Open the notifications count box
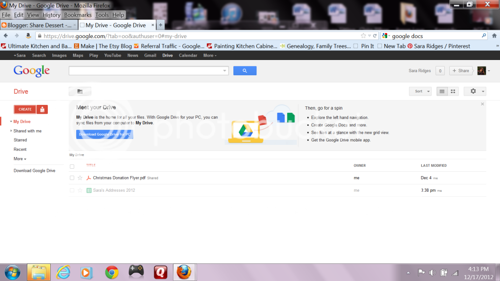This screenshot has width=500, height=281. (x=440, y=71)
